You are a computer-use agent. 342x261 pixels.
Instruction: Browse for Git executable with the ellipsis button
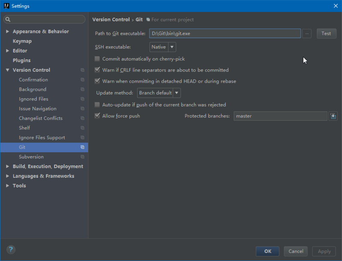coord(307,34)
